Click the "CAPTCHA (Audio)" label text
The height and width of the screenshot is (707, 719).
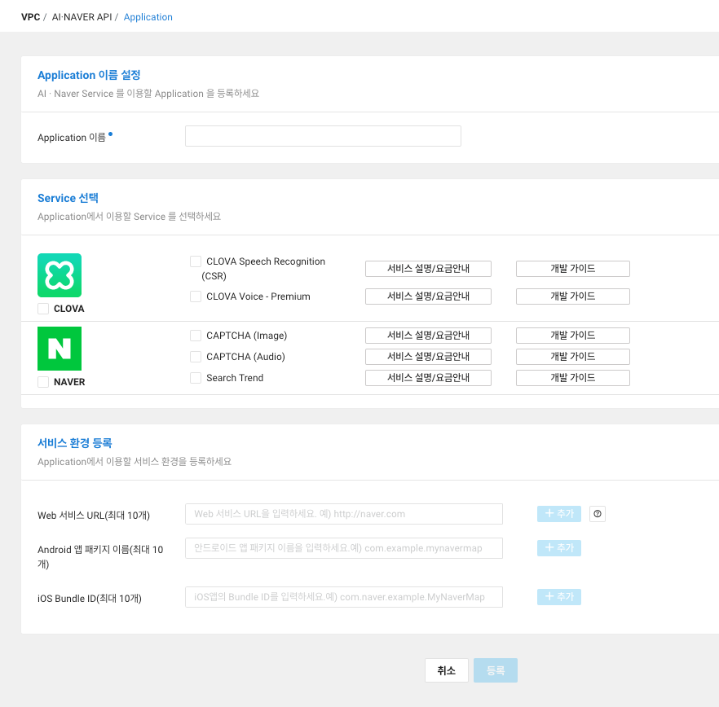(246, 357)
